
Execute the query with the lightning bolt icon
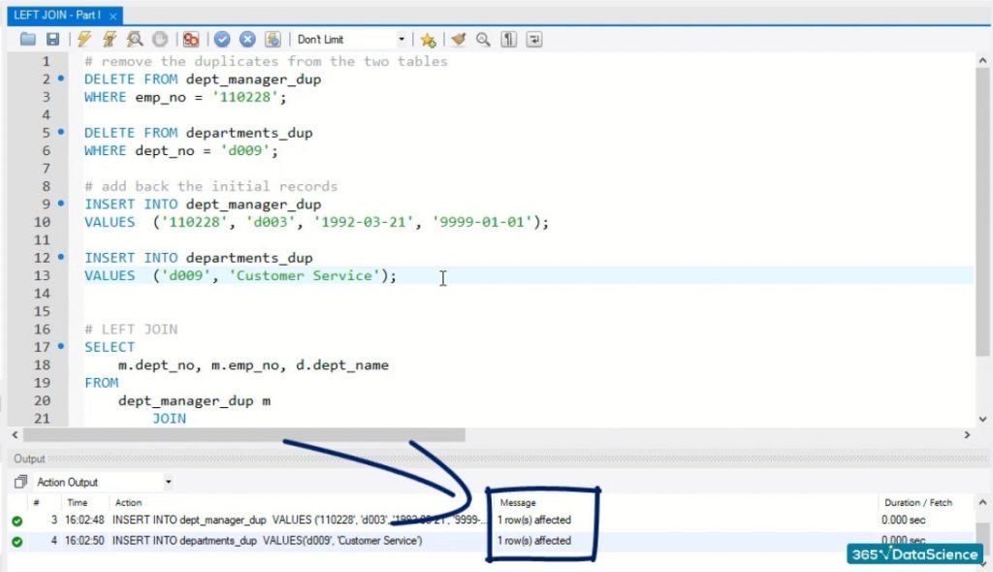[x=84, y=40]
